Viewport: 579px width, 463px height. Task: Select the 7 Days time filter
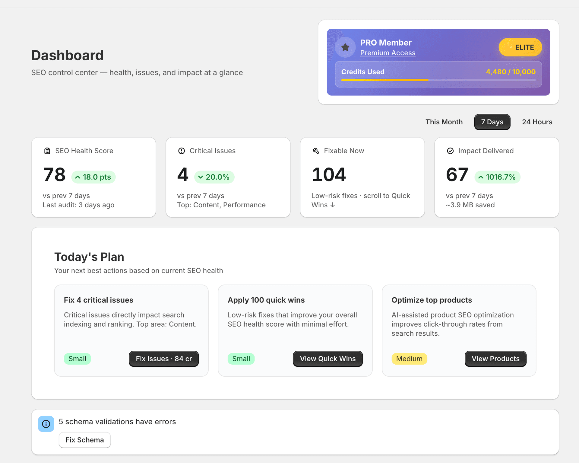coord(492,122)
